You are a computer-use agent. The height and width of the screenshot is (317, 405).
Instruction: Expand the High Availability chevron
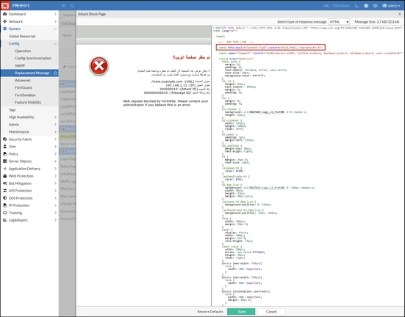pos(55,117)
